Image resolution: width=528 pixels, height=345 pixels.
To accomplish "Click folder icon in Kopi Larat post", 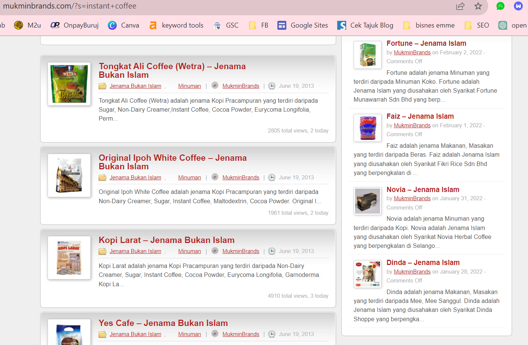I will pyautogui.click(x=103, y=251).
